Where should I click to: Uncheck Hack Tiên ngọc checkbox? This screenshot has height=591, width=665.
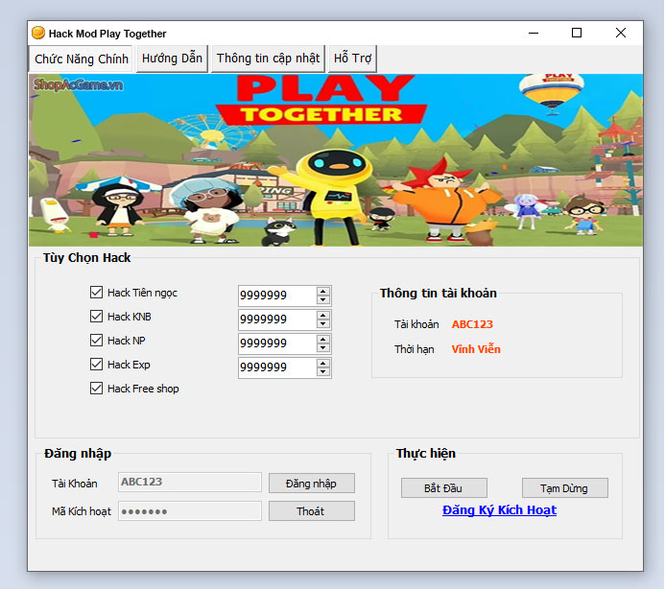coord(96,292)
